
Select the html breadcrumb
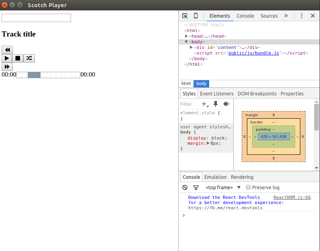click(x=186, y=83)
